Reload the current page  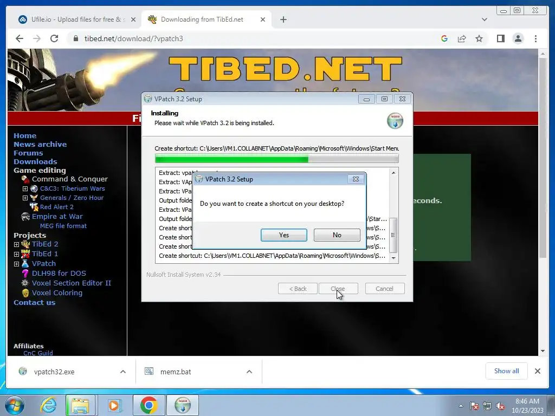pyautogui.click(x=54, y=38)
